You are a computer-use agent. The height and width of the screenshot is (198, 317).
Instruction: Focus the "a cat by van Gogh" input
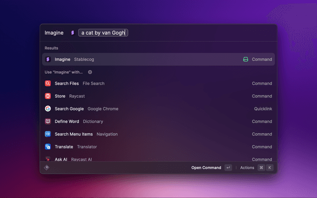[103, 33]
